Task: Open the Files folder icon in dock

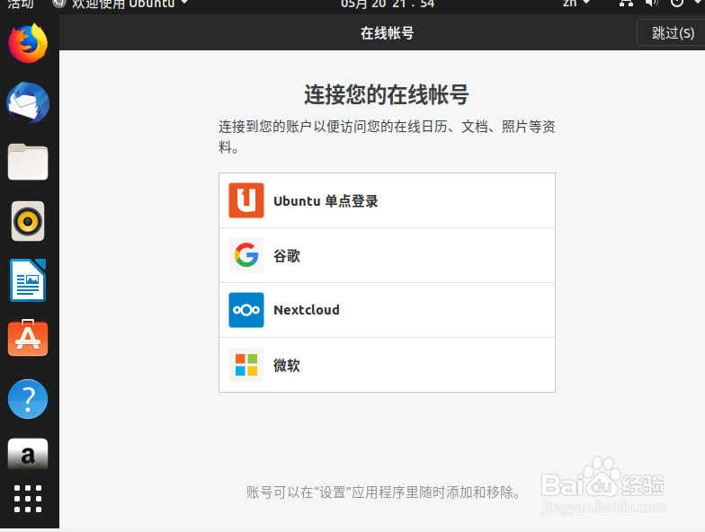Action: pos(28,162)
